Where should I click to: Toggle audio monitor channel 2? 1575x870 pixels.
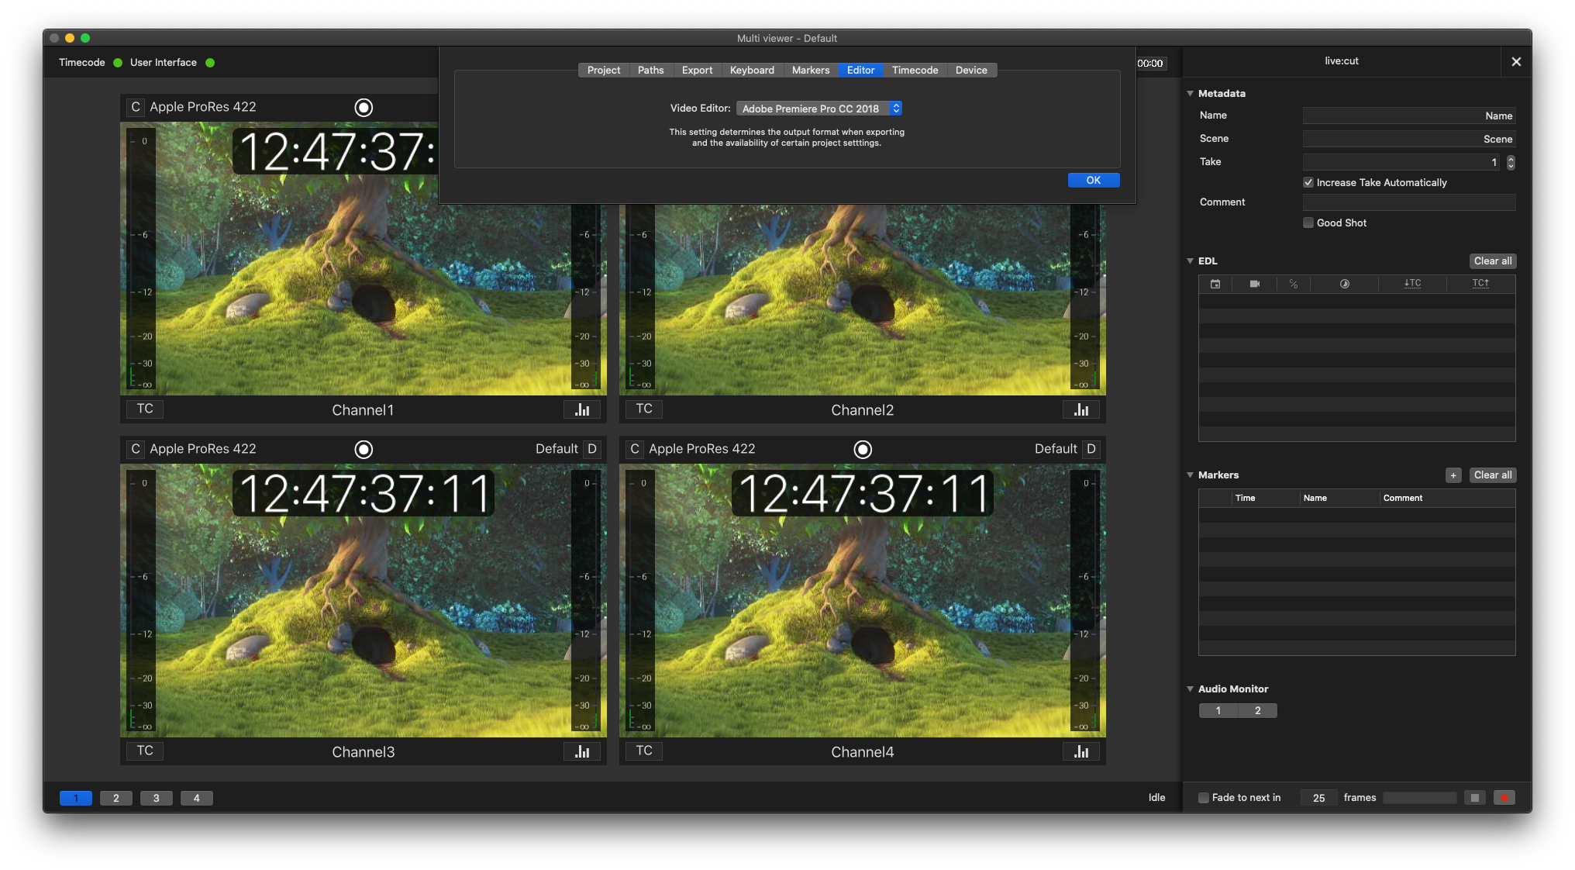tap(1257, 711)
